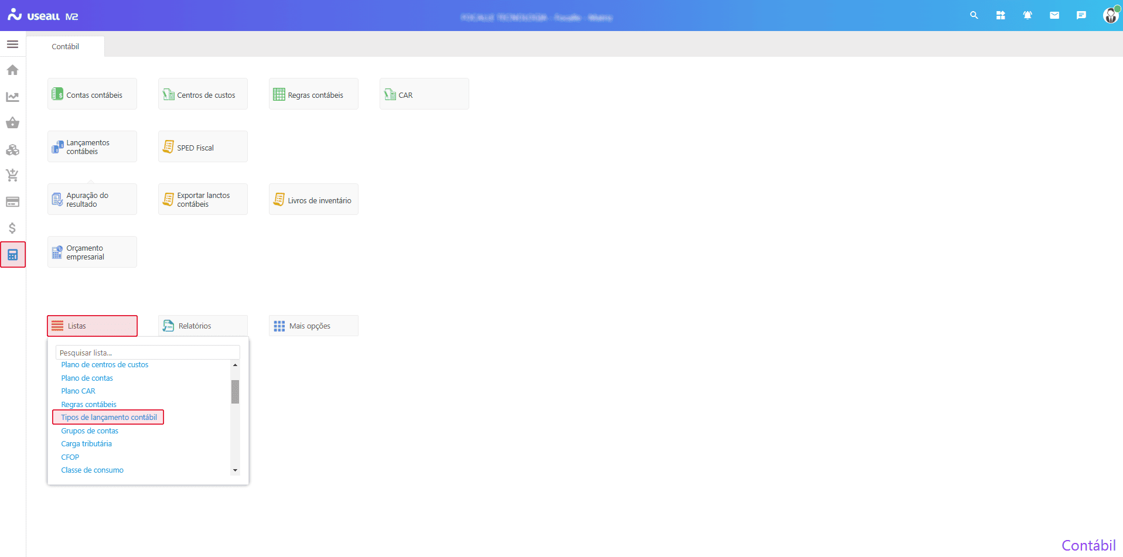Open the user avatar profile menu
This screenshot has width=1123, height=557.
(x=1111, y=15)
